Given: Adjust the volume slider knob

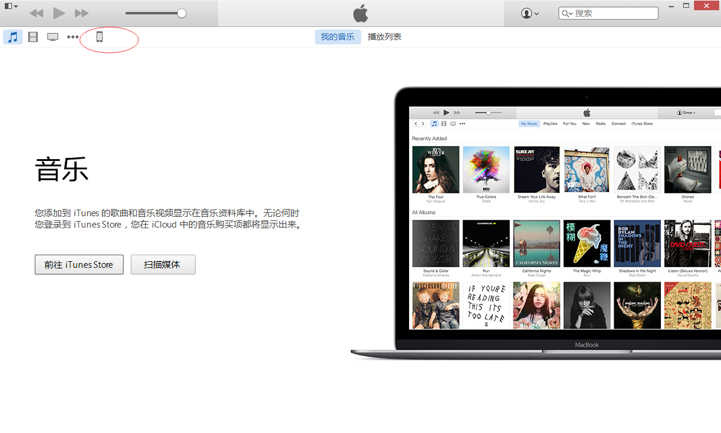Looking at the screenshot, I should click(x=182, y=13).
